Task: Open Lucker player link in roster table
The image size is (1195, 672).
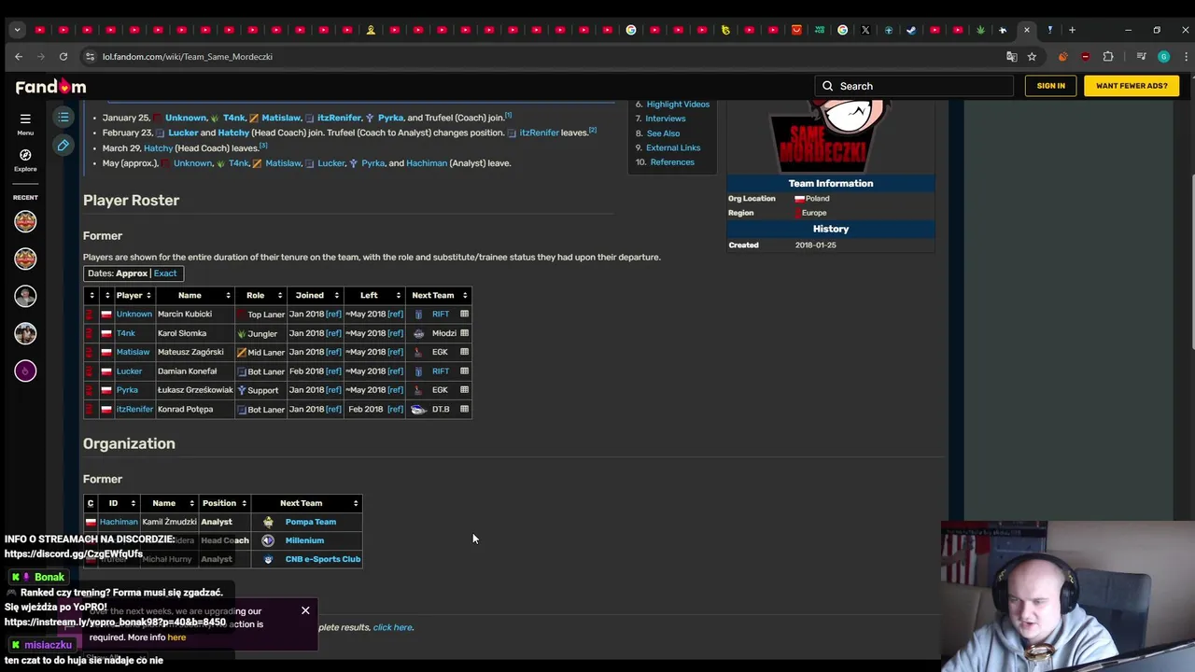Action: point(129,371)
